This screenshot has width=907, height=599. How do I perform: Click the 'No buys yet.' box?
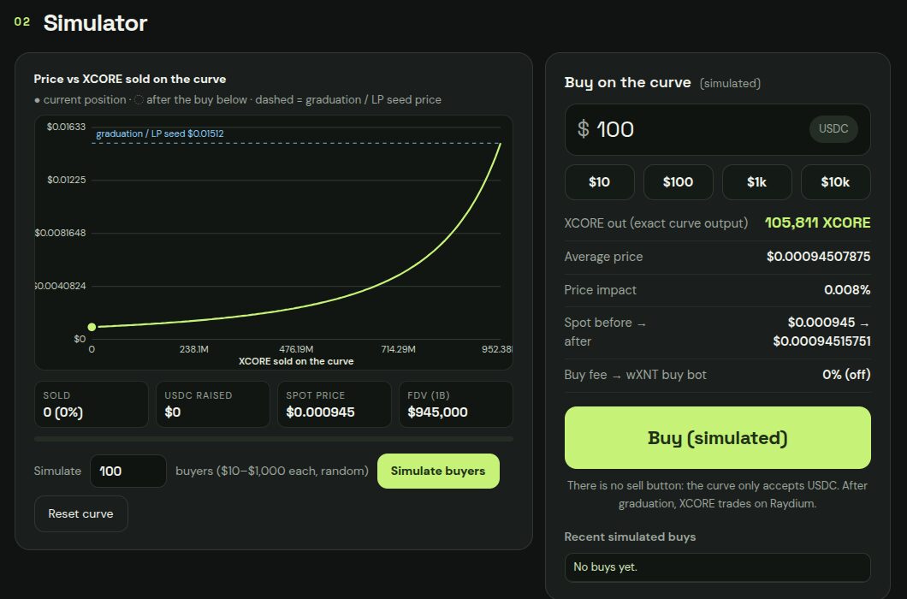pos(717,567)
